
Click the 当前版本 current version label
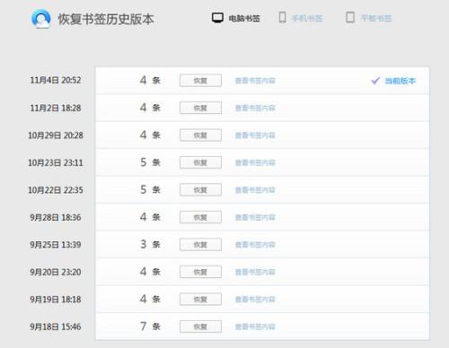click(x=401, y=81)
